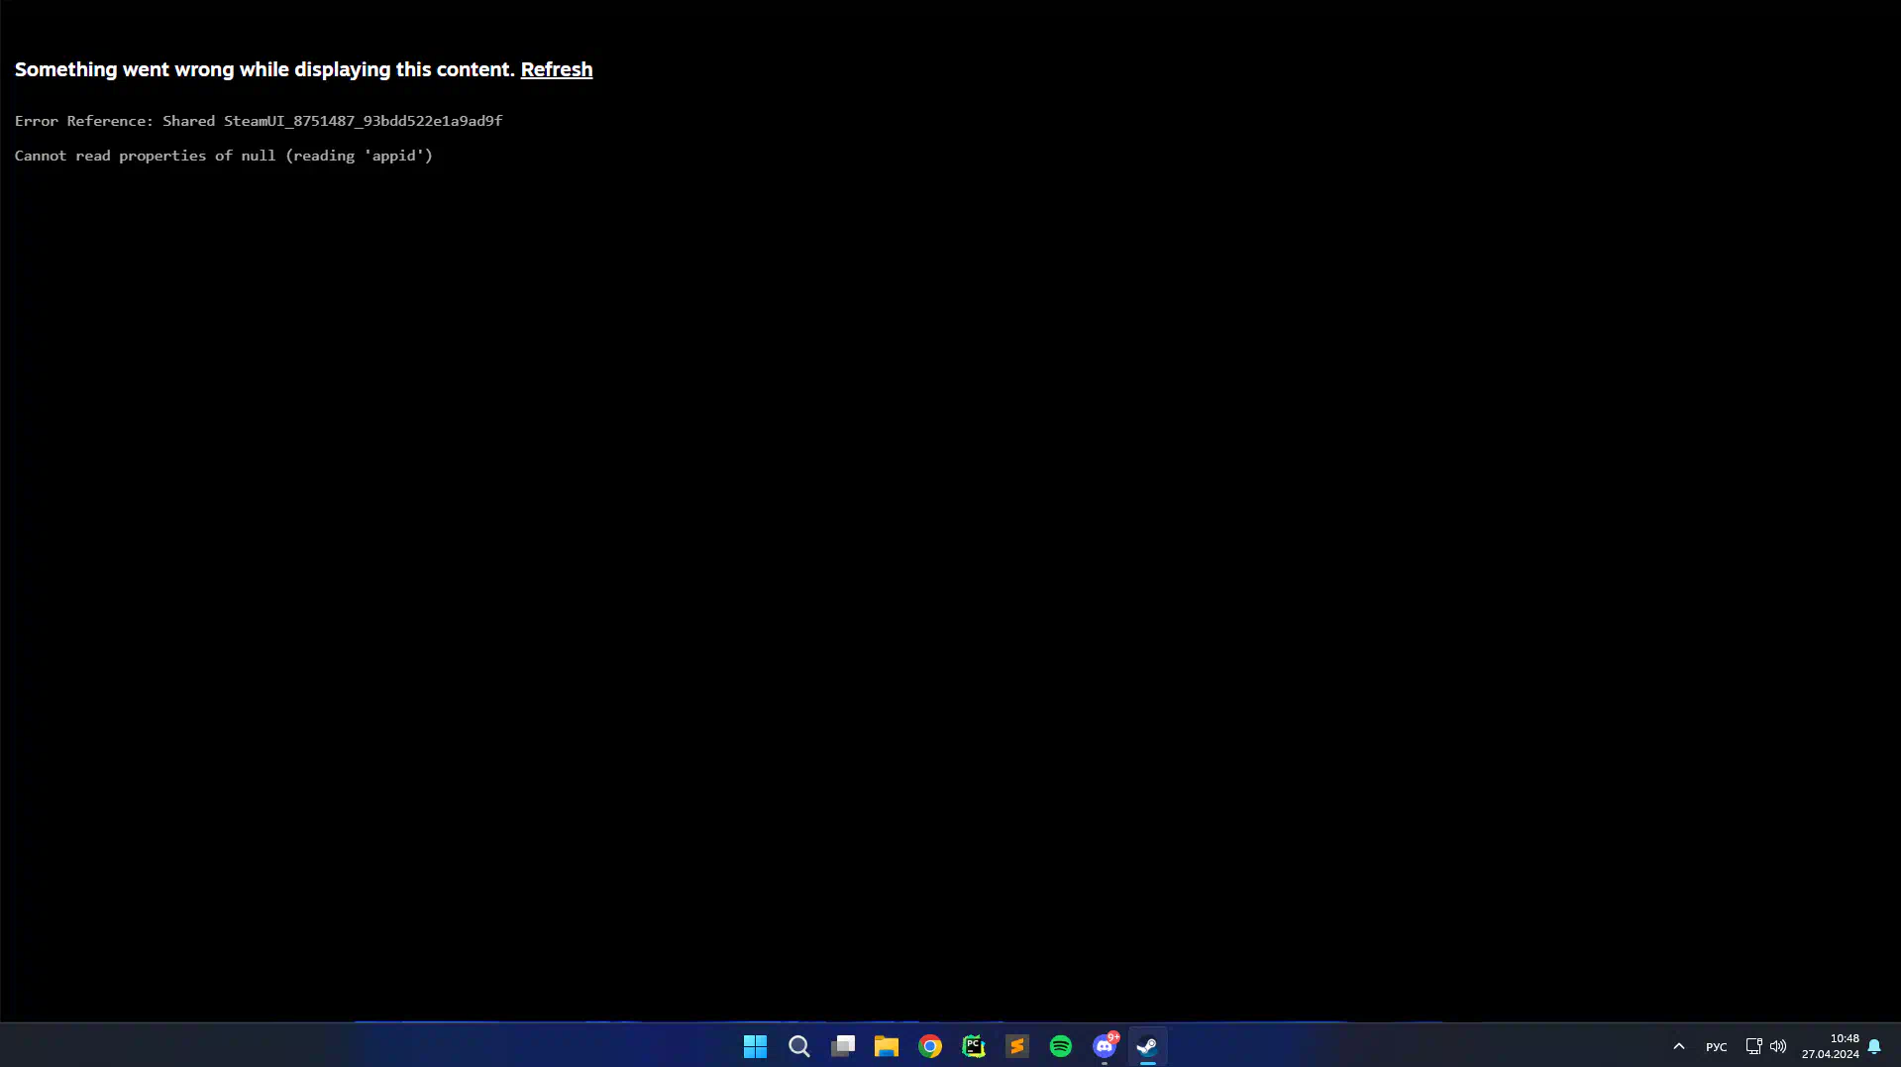Click the Refresh link in error message
Screen dimensions: 1901x1067
click(556, 69)
